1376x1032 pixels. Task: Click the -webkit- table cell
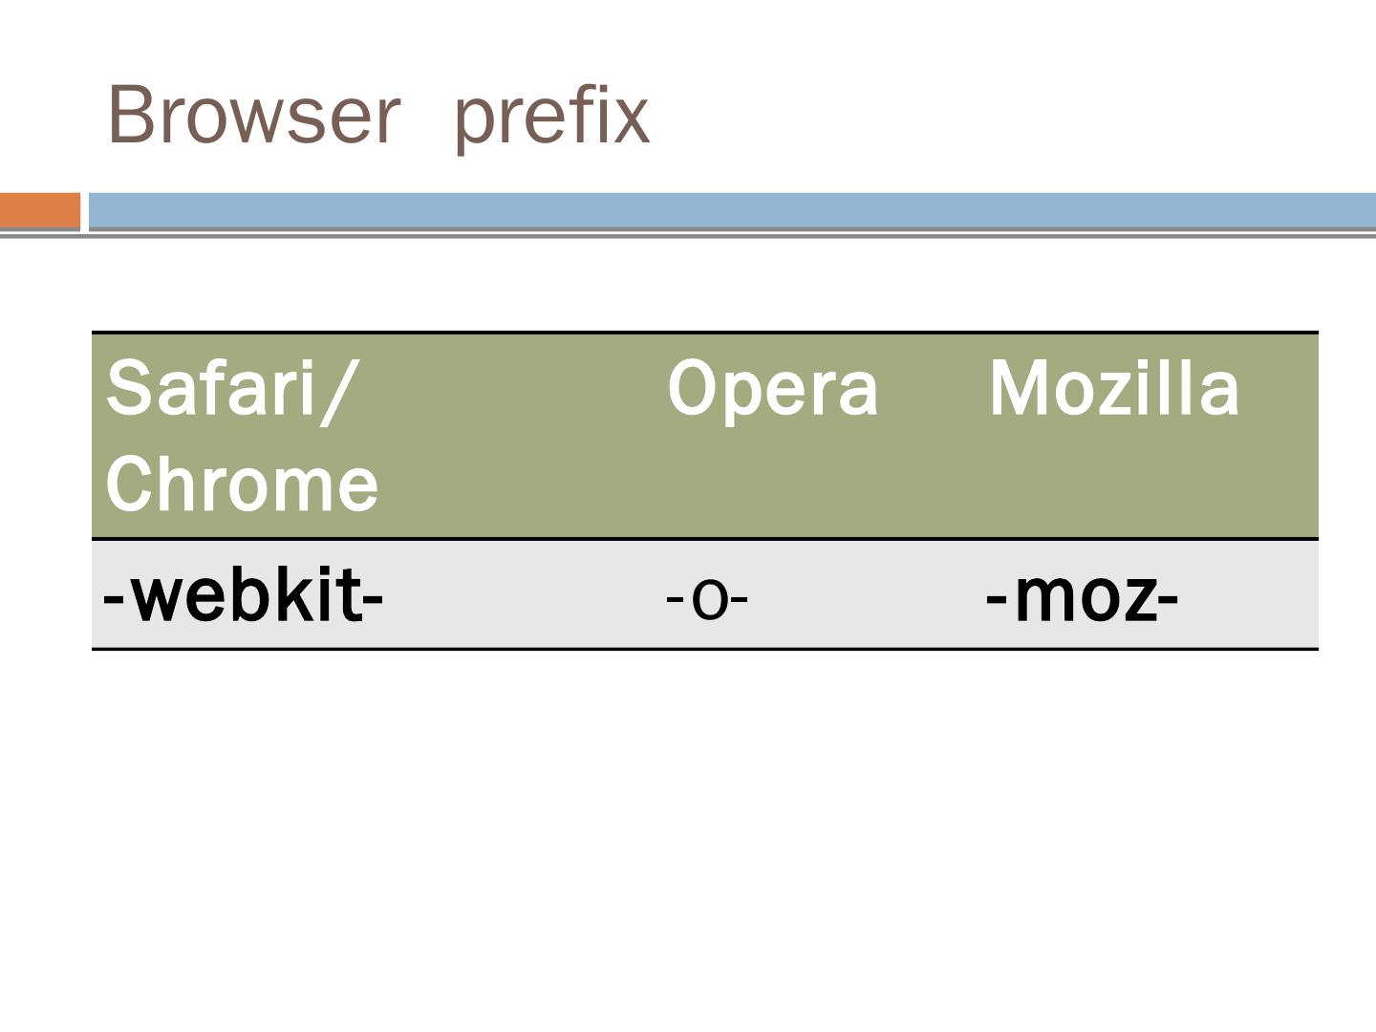[243, 596]
